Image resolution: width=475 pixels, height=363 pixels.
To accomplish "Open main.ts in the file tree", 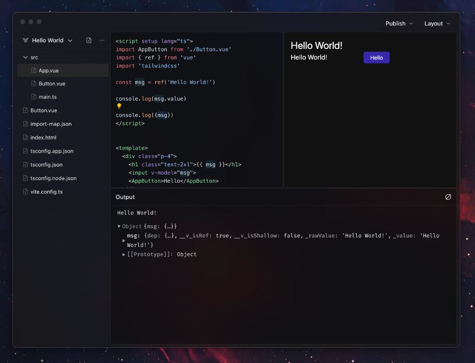I will 63,97.
